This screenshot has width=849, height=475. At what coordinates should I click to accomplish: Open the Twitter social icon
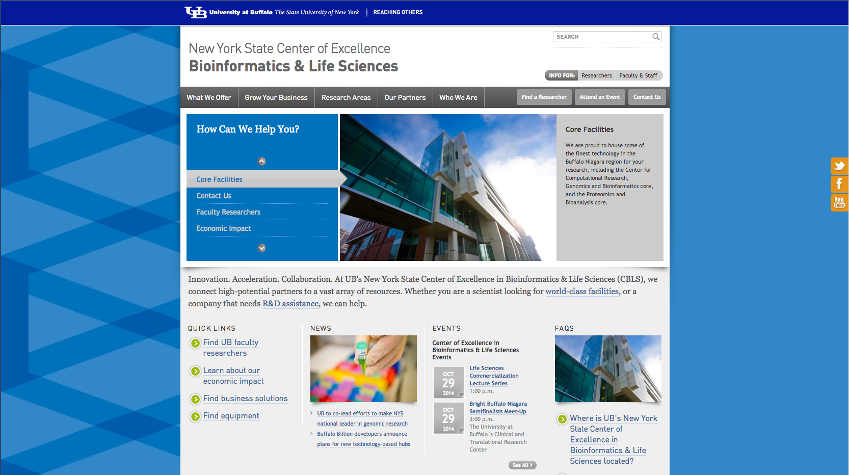point(839,166)
